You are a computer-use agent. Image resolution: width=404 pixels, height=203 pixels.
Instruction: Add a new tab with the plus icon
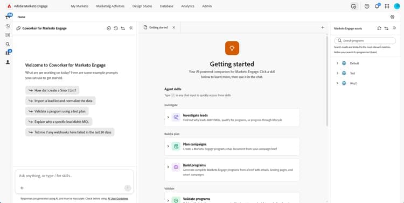[x=323, y=27]
